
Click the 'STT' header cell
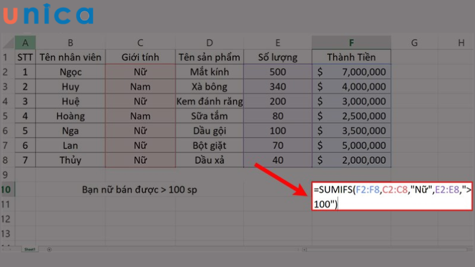25,57
